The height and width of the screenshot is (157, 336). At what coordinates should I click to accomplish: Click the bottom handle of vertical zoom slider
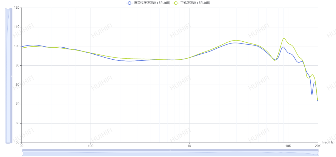click(8, 143)
